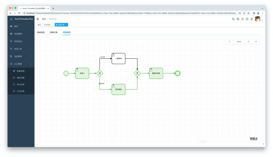Click the GitHub source icon in header
Viewport: 273px width, 157px height.
(x=238, y=19)
